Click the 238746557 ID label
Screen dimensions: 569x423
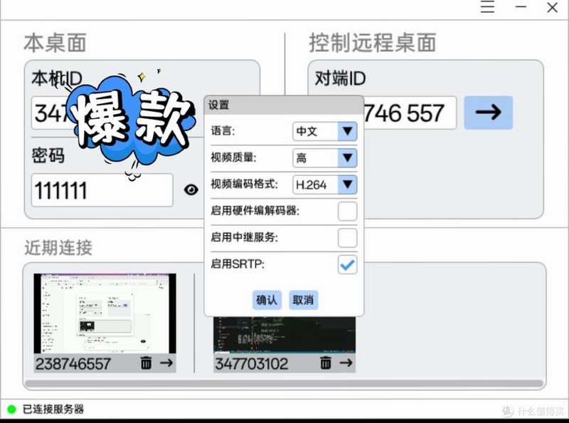point(73,363)
